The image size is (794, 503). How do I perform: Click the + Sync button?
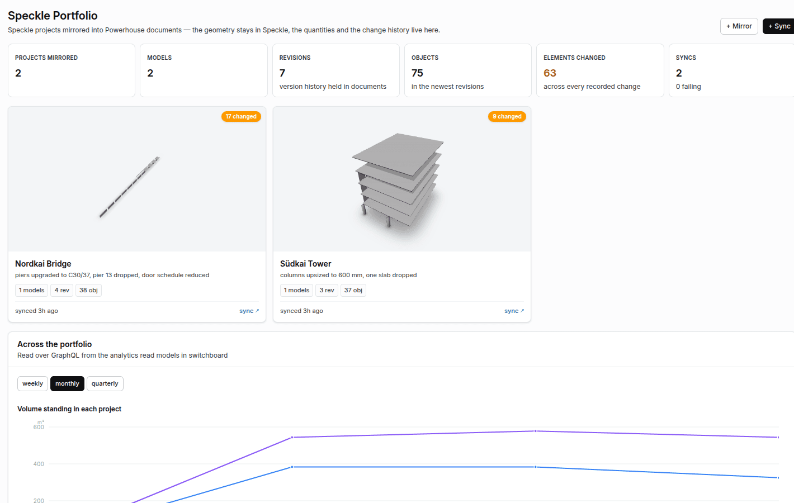(x=778, y=26)
